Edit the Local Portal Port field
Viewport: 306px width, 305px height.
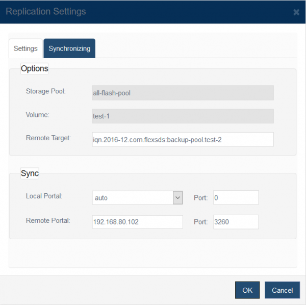tap(236, 197)
